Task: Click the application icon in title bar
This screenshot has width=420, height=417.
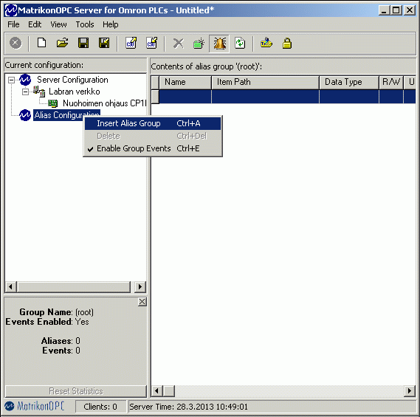Action: coord(11,10)
